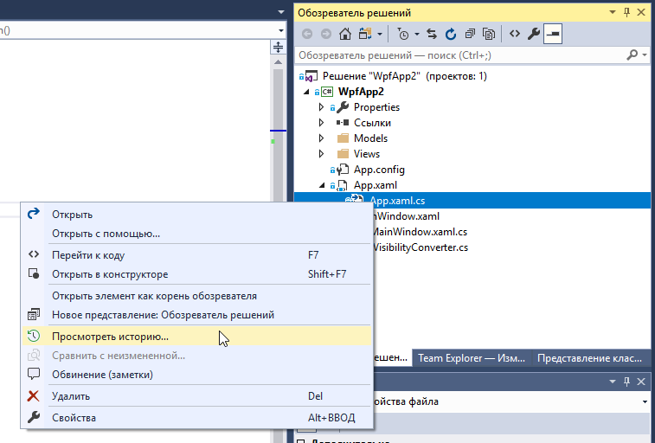The width and height of the screenshot is (655, 443).
Task: Pin the Solution Explorer panel
Action: (626, 13)
